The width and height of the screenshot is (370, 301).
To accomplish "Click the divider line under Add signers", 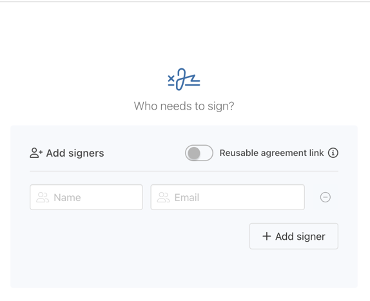I will 184,171.
